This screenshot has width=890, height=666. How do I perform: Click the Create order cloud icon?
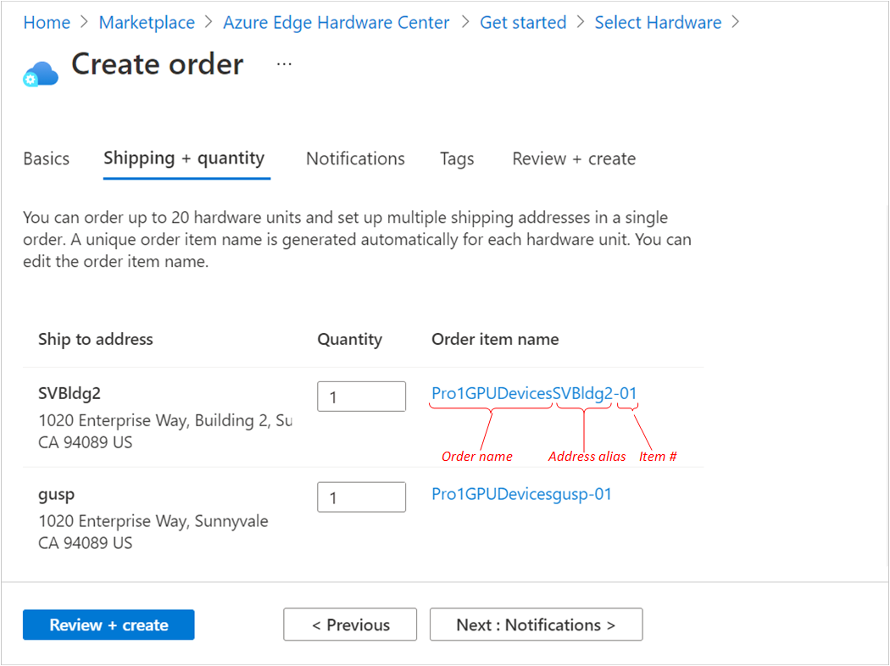tap(41, 73)
